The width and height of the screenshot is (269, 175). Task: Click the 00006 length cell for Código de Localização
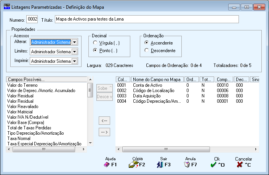click(223, 91)
